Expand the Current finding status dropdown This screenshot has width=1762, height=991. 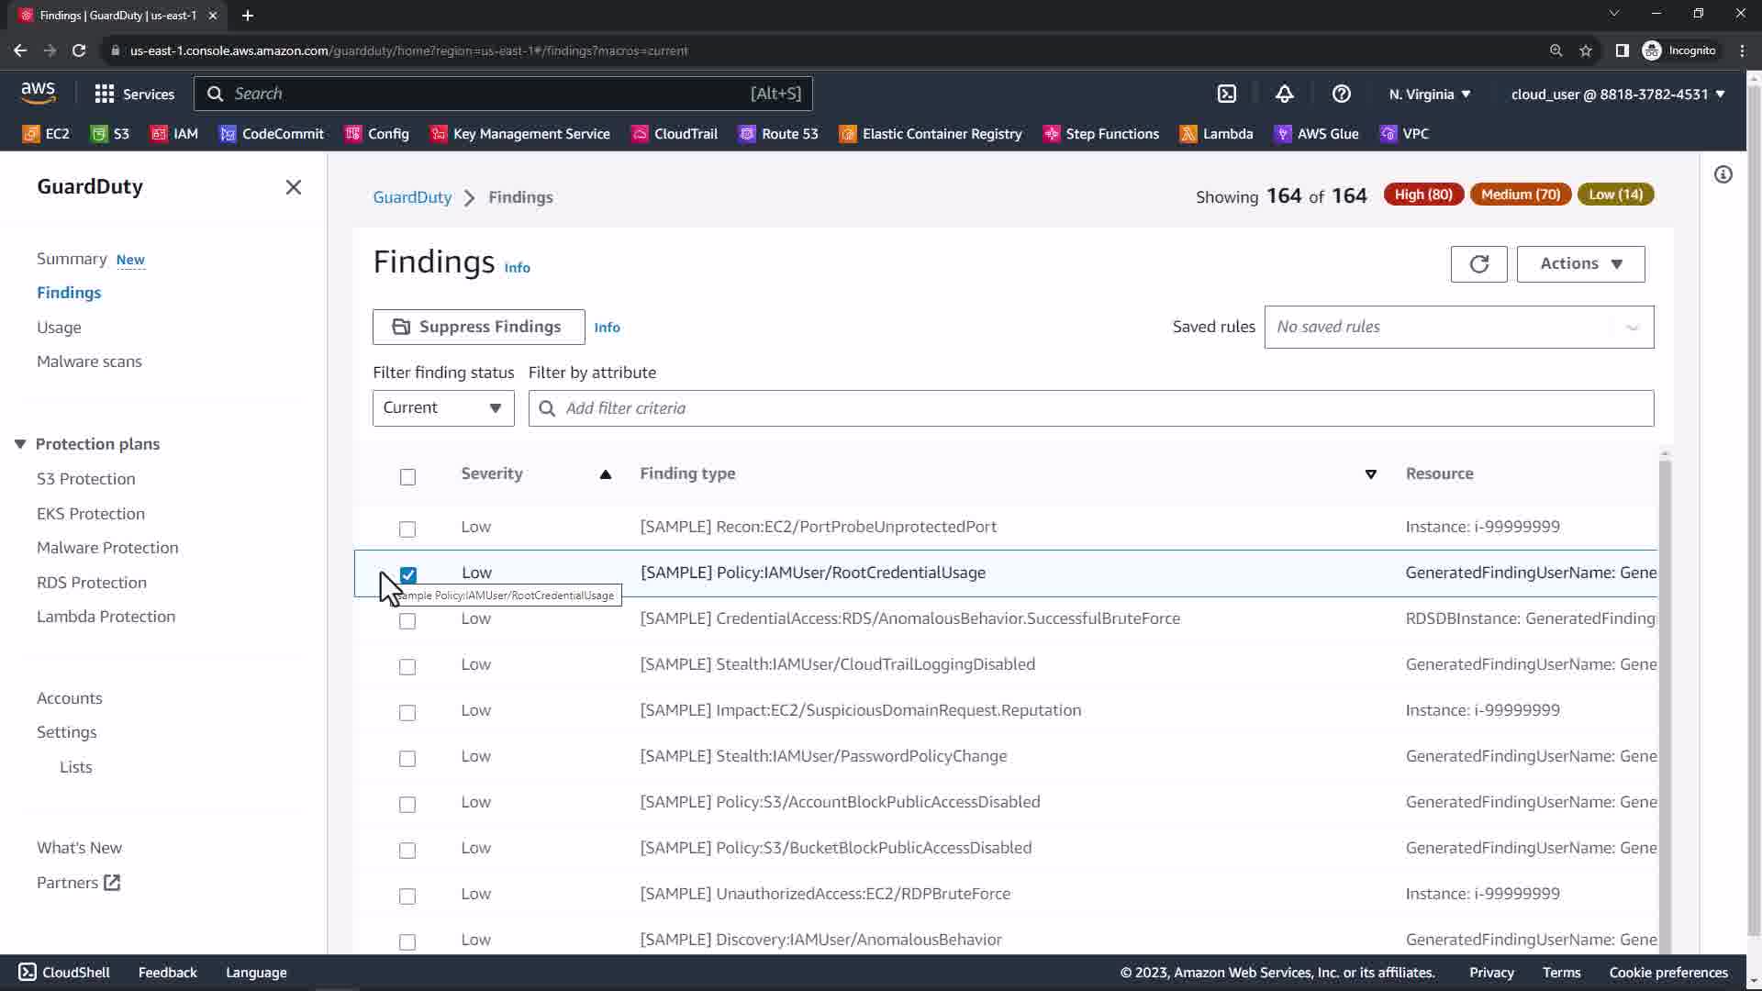pyautogui.click(x=443, y=408)
